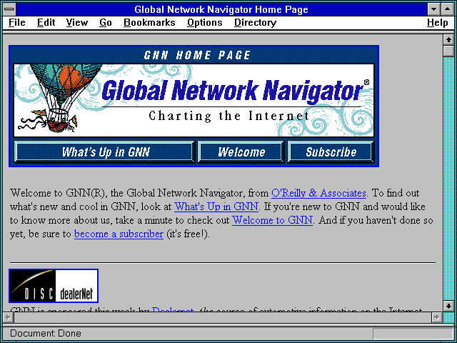Click the Document: Done status text

[46, 333]
